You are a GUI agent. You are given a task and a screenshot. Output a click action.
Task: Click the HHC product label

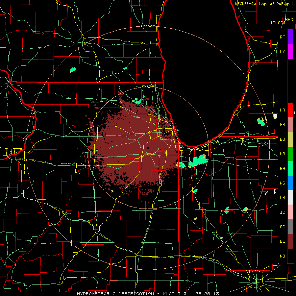(x=289, y=20)
